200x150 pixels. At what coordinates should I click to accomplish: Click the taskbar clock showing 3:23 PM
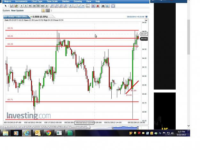pos(181,133)
